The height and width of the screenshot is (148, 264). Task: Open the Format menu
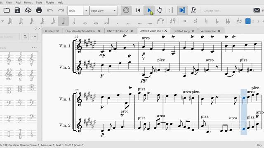coord(28,2)
